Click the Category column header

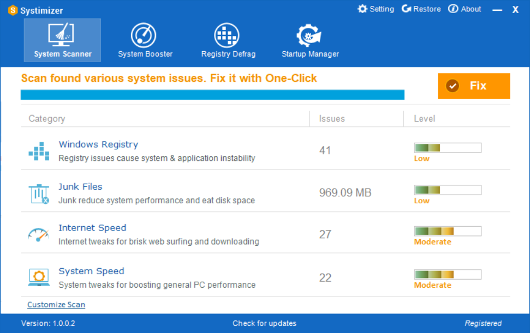point(46,119)
